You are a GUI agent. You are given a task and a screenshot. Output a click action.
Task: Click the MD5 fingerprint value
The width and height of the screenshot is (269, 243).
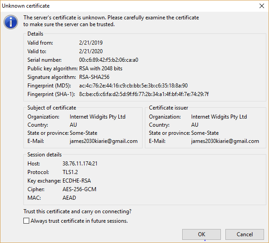[133, 86]
